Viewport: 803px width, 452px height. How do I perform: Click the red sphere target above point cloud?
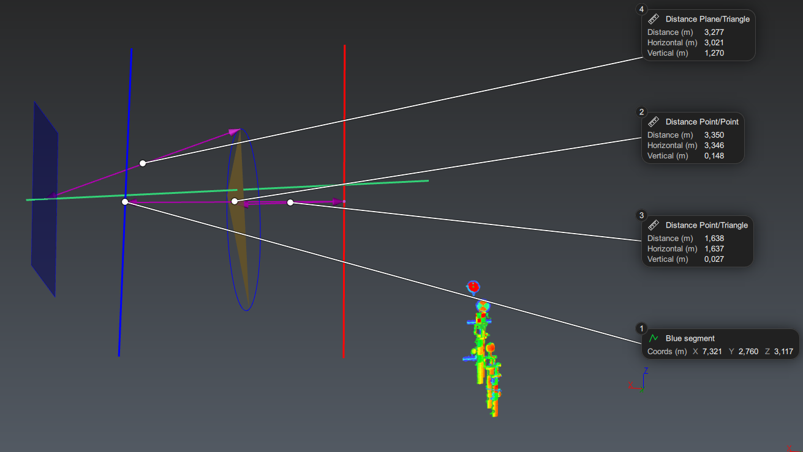coord(472,286)
